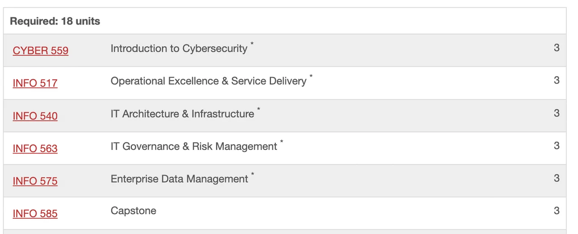This screenshot has width=578, height=234.
Task: Go to the INFO 585 course link
Action: [35, 214]
